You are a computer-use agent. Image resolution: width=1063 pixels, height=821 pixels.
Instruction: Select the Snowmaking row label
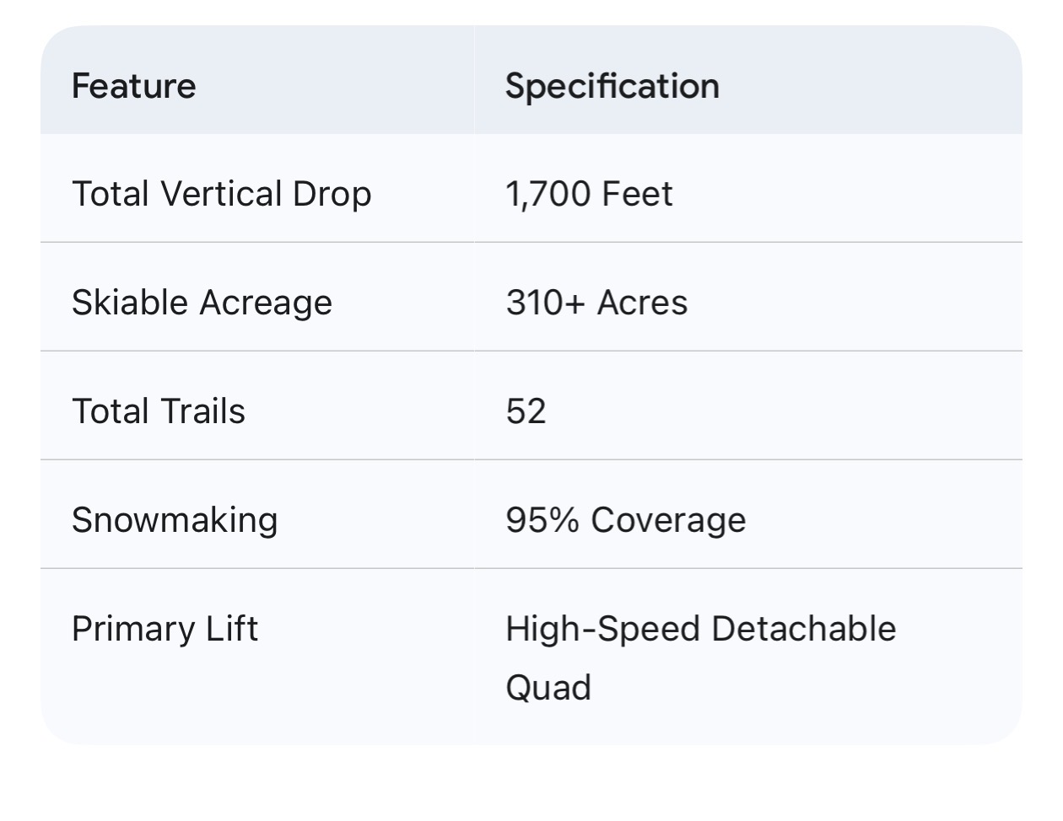click(175, 520)
